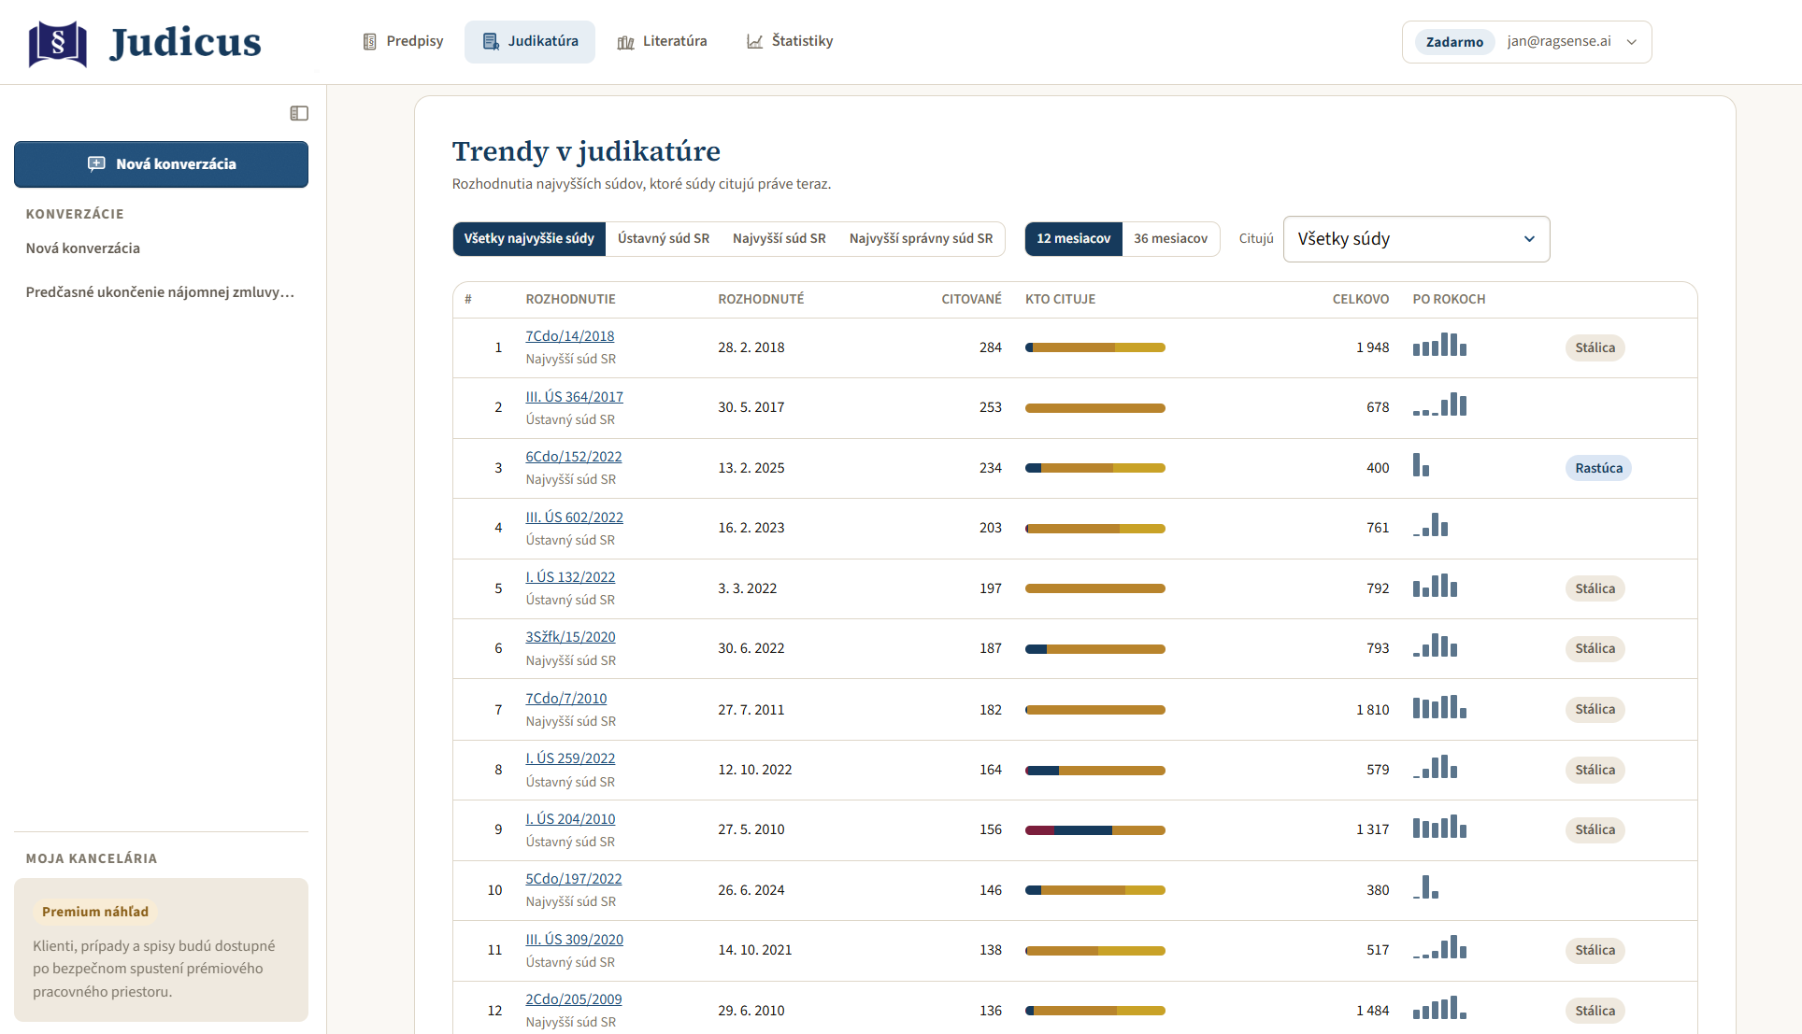Open decision I. ÚS 259/2022
The height and width of the screenshot is (1034, 1802).
tap(570, 758)
